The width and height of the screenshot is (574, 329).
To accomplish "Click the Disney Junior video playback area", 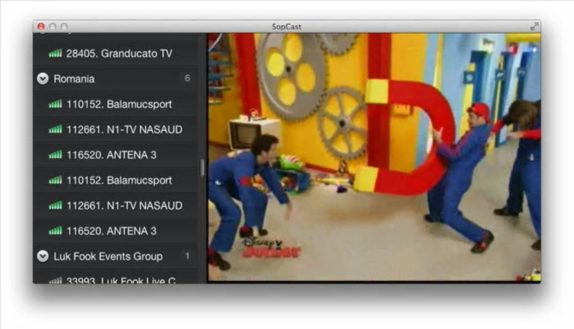I will 374,157.
